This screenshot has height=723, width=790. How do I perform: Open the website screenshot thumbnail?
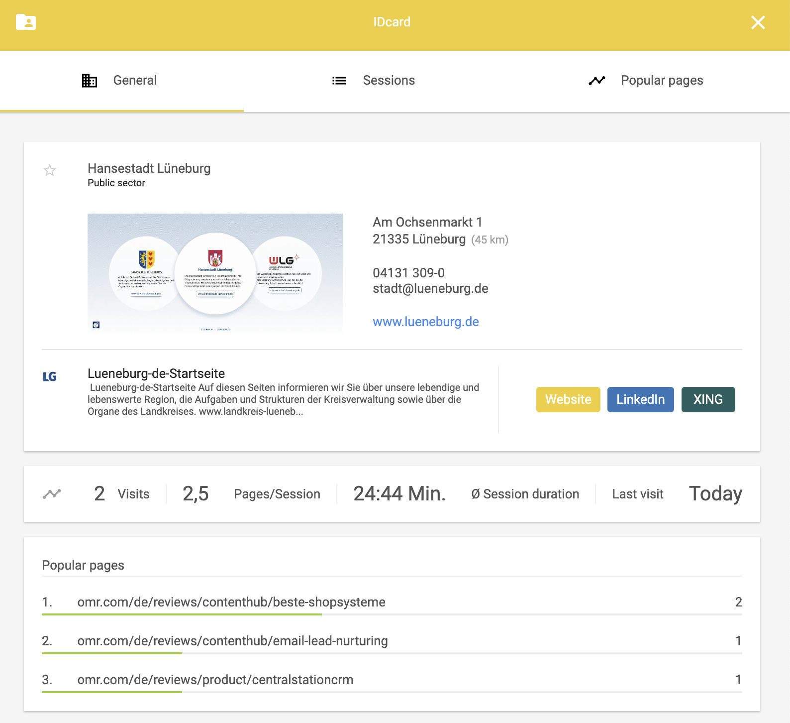pos(215,273)
